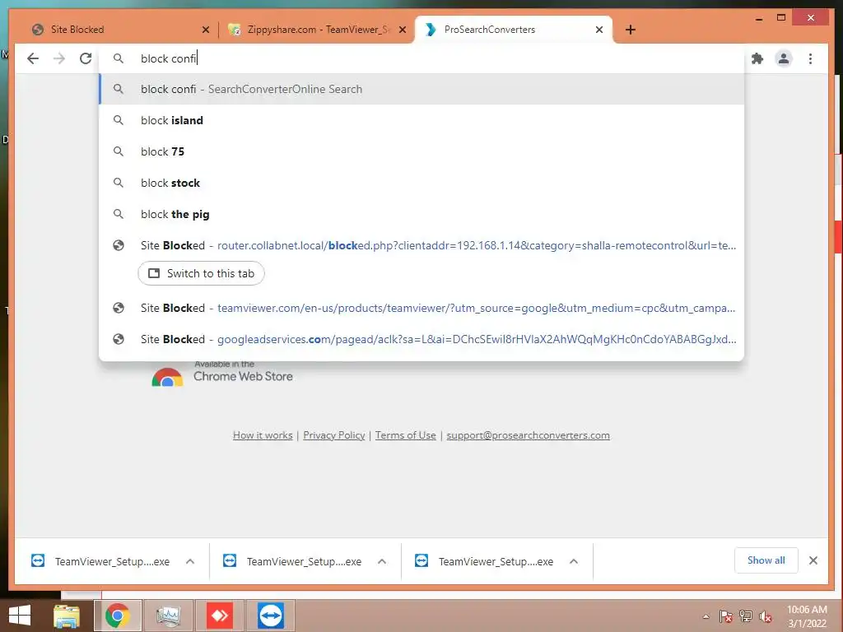Viewport: 843px width, 632px height.
Task: Select 'block confi' SearchConverterOnline Search suggestion
Action: coord(421,89)
